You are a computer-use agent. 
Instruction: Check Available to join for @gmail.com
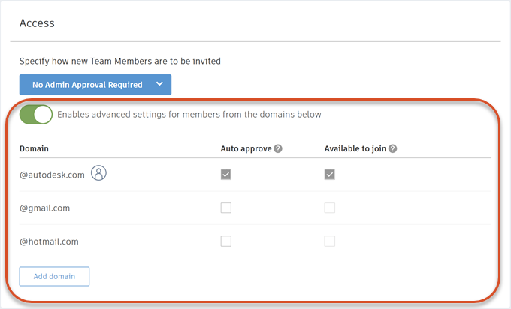click(330, 208)
